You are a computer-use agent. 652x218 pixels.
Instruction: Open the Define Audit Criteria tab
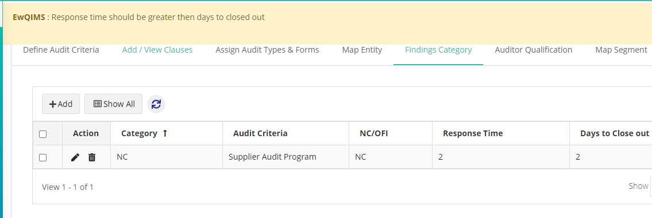(x=61, y=50)
